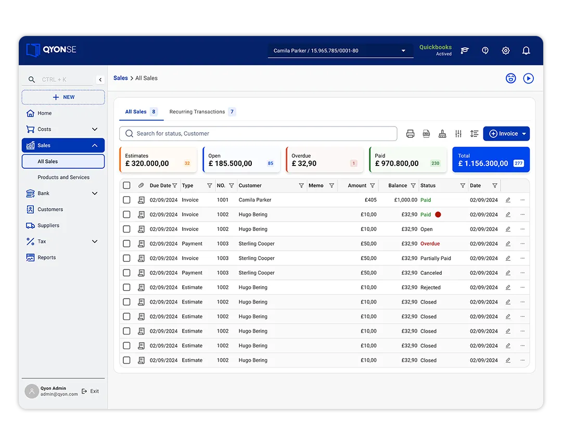Edit the Camila Parker invoice row via the pencil icon

(508, 200)
